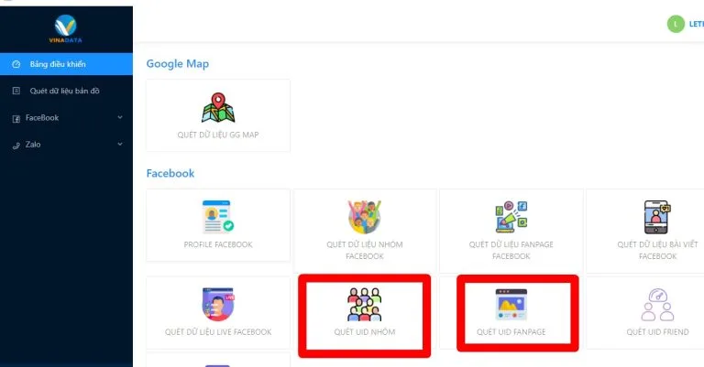Open the Fanpage data megaphone icon

click(511, 217)
